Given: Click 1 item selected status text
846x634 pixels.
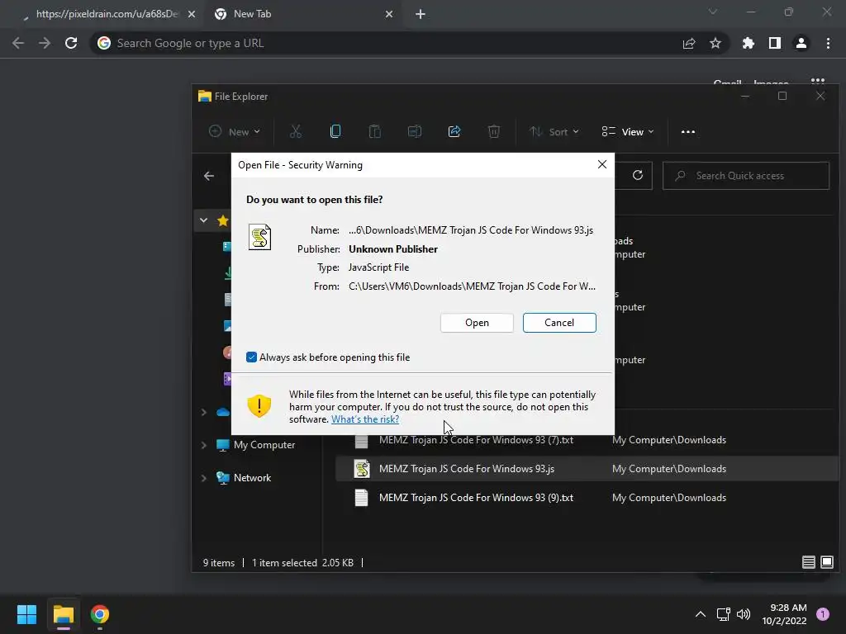Looking at the screenshot, I should [284, 562].
